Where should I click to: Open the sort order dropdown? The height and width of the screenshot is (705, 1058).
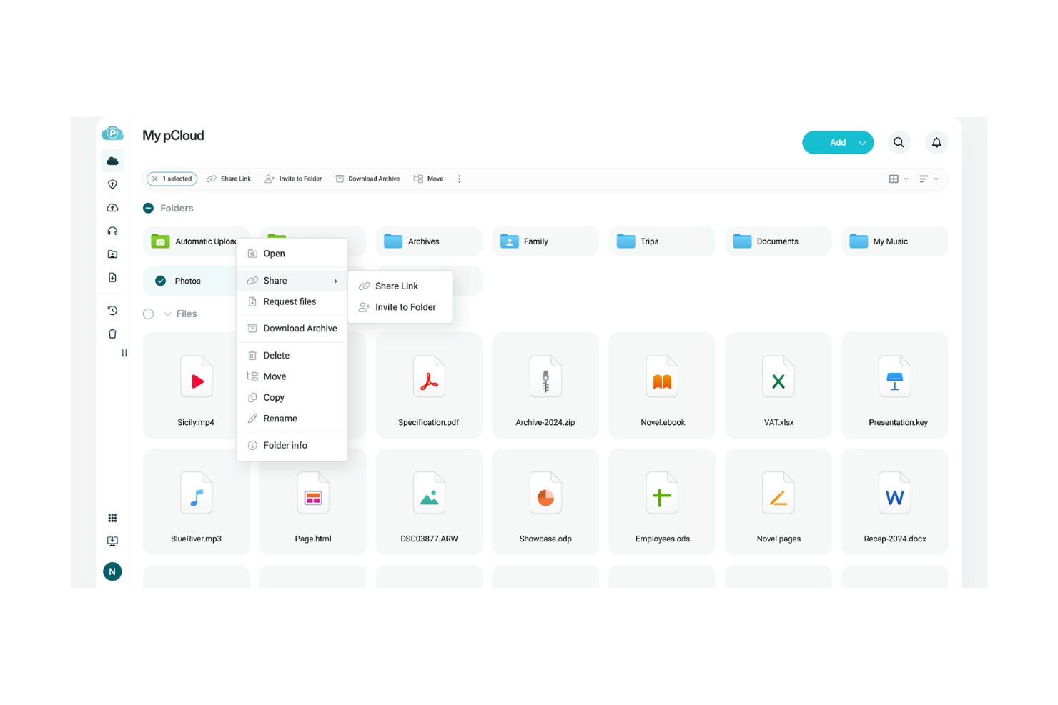929,179
